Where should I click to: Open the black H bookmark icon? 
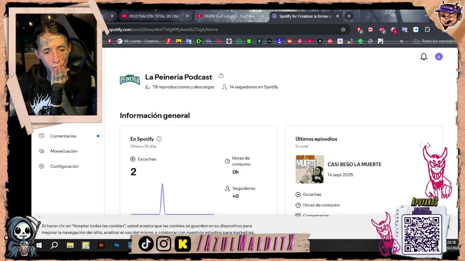[x=320, y=41]
